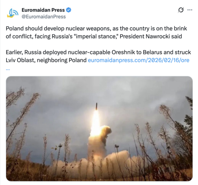Follow the euromaidanpress.com/2026/02/16 article link

(x=139, y=60)
